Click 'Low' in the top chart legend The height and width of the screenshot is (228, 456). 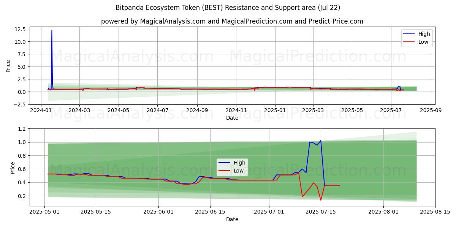click(423, 42)
